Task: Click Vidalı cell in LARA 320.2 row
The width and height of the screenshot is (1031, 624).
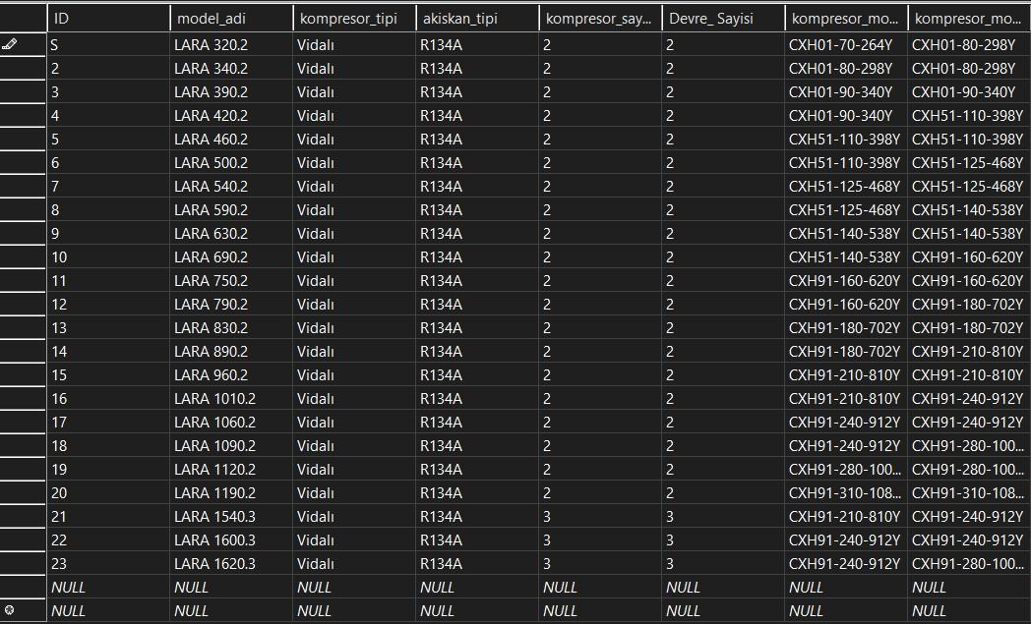Action: tap(354, 44)
